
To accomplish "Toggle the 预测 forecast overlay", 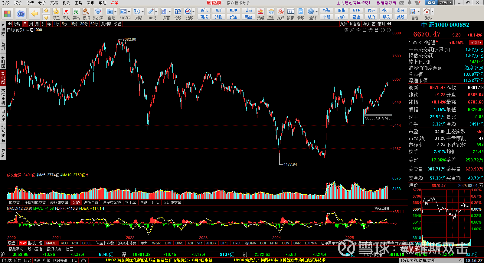I will (381, 24).
